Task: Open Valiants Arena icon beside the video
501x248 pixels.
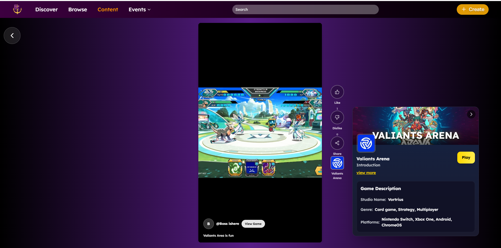Action: [337, 163]
